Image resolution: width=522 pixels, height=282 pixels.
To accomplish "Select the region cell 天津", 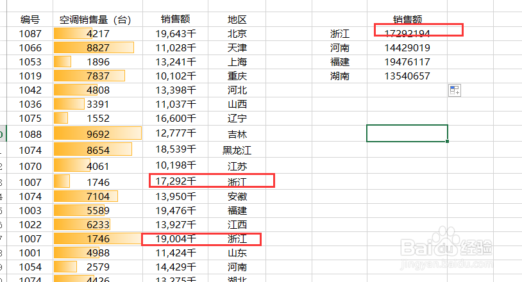I will (x=237, y=48).
